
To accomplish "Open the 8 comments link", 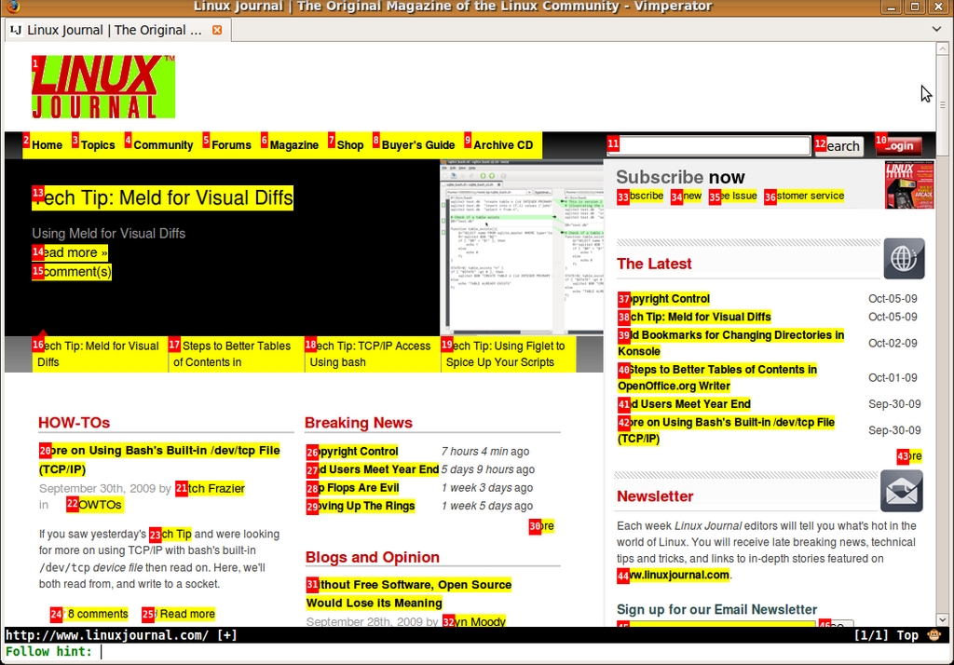I will [97, 614].
